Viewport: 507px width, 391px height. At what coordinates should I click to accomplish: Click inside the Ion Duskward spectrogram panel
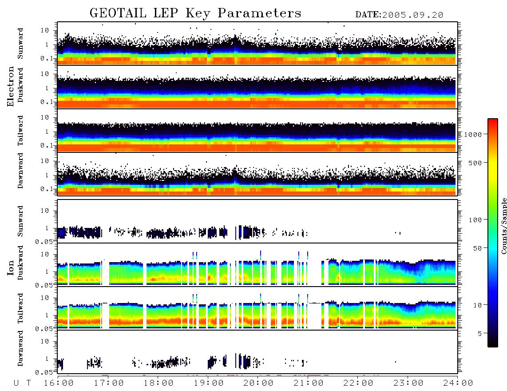coord(257,264)
